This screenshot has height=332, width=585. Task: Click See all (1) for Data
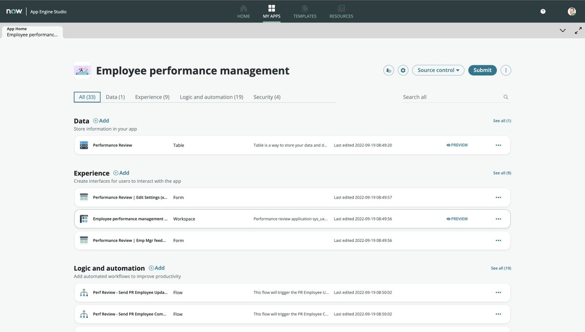(x=502, y=121)
